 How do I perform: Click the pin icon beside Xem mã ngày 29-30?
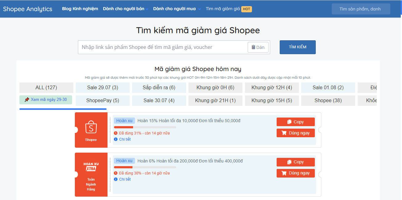click(x=27, y=100)
